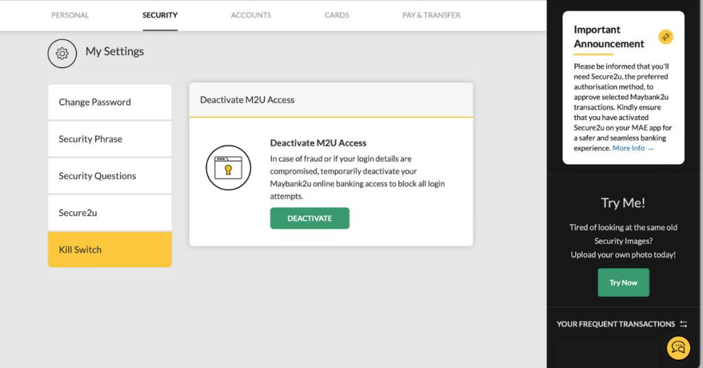Click the green Deactivate button
Image resolution: width=703 pixels, height=368 pixels.
point(310,218)
